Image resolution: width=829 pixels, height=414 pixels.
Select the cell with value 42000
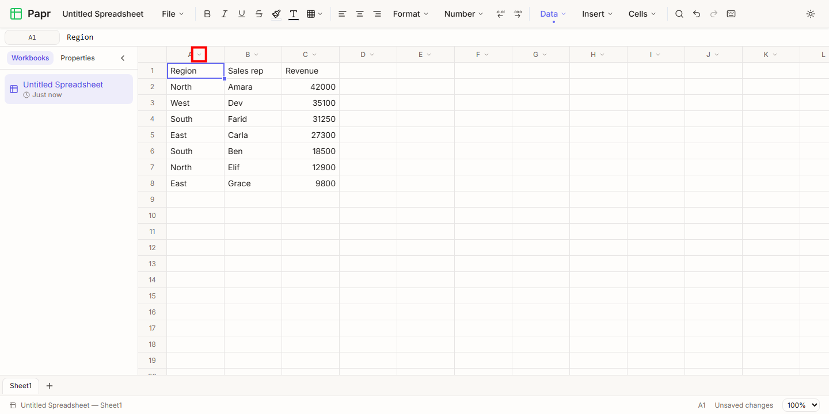311,87
